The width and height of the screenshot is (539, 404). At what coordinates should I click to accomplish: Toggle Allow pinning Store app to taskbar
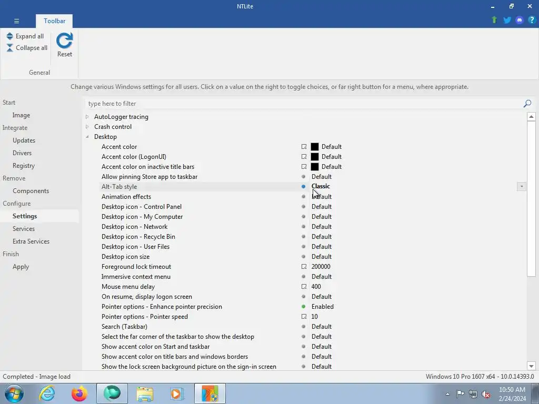tap(322, 177)
